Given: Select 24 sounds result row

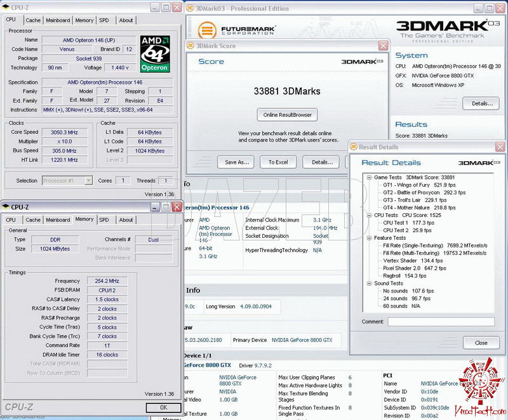Looking at the screenshot, I should [x=406, y=298].
